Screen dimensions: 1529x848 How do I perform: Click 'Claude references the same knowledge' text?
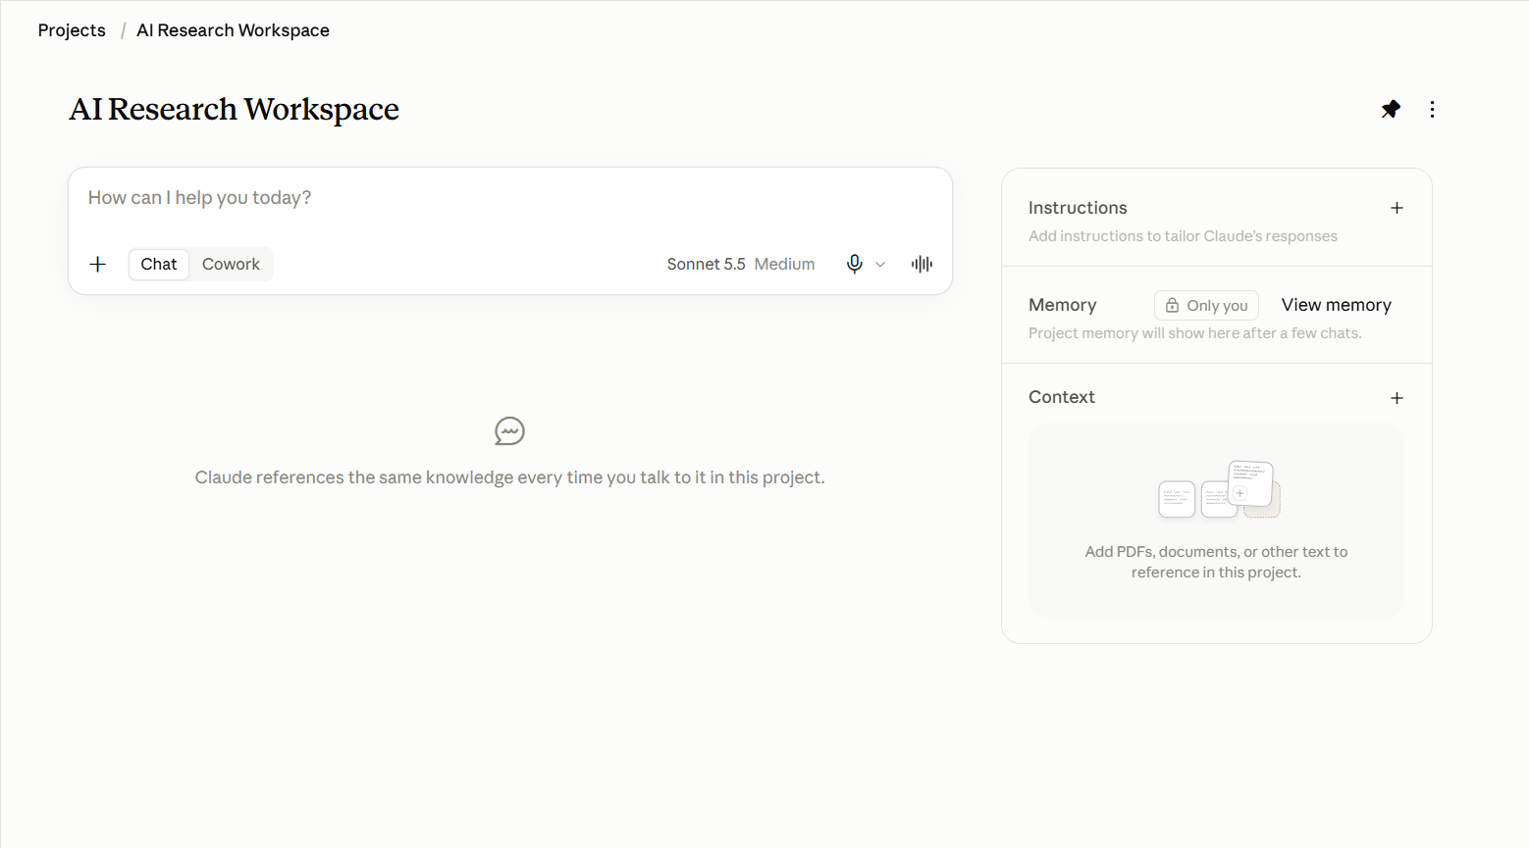pyautogui.click(x=509, y=477)
